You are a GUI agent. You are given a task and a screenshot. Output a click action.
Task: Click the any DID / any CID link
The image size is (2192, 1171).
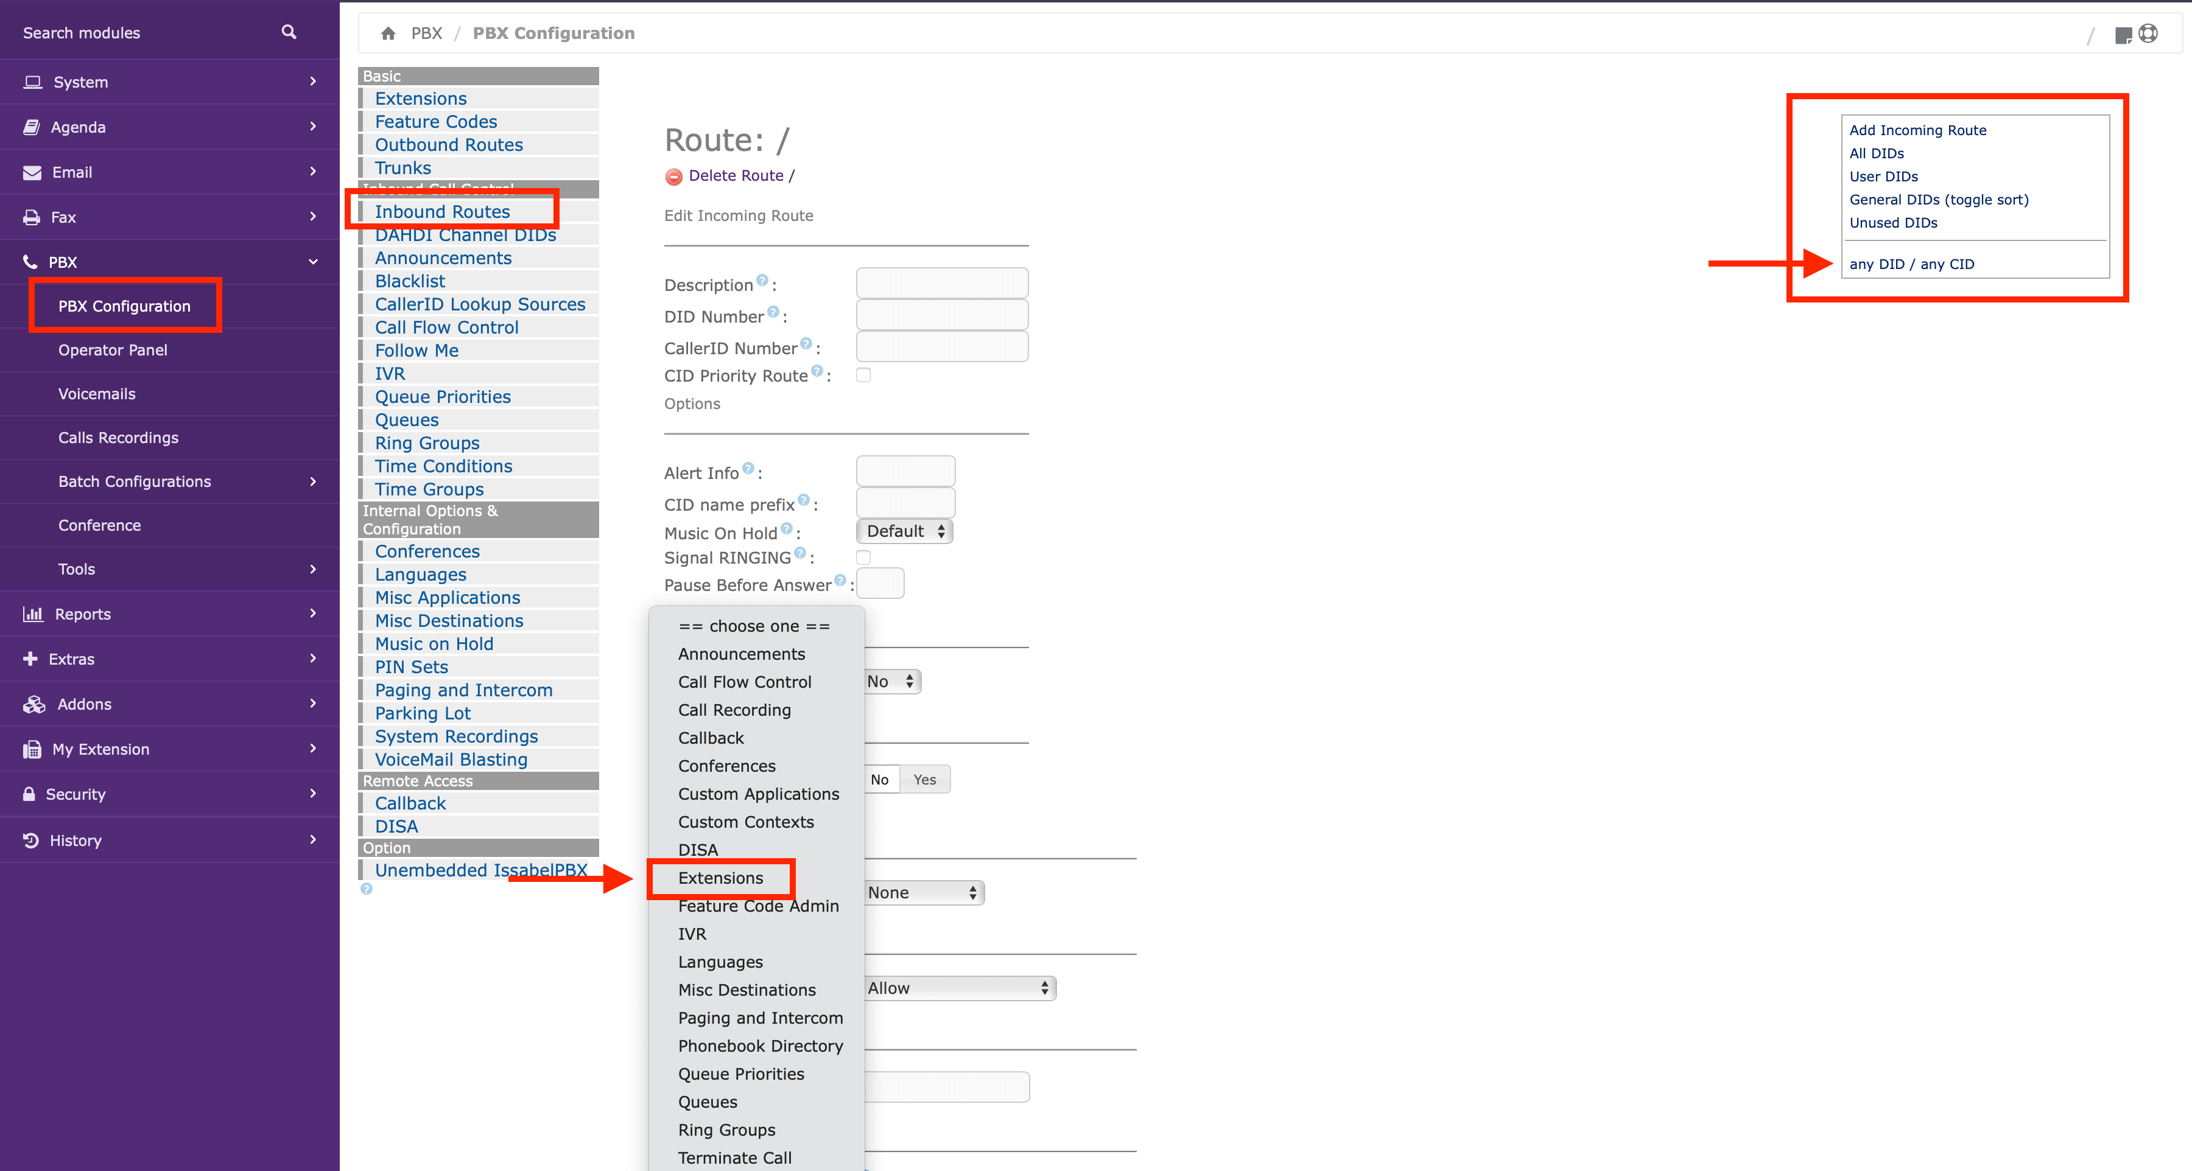click(x=1911, y=265)
